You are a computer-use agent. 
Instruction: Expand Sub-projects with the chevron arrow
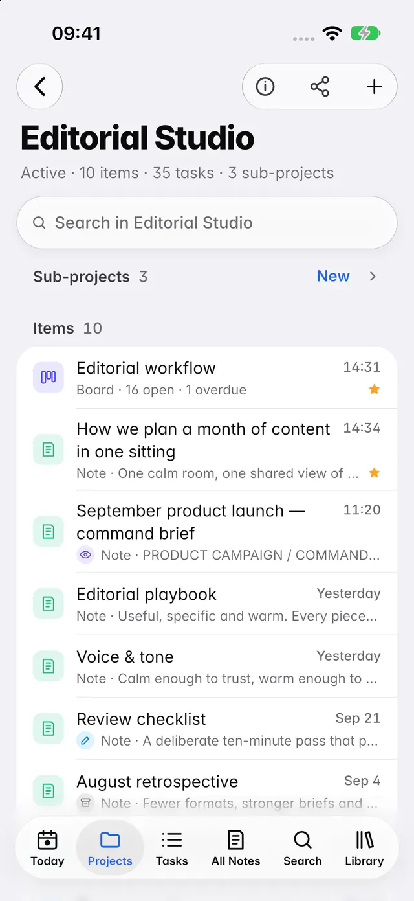pos(373,277)
